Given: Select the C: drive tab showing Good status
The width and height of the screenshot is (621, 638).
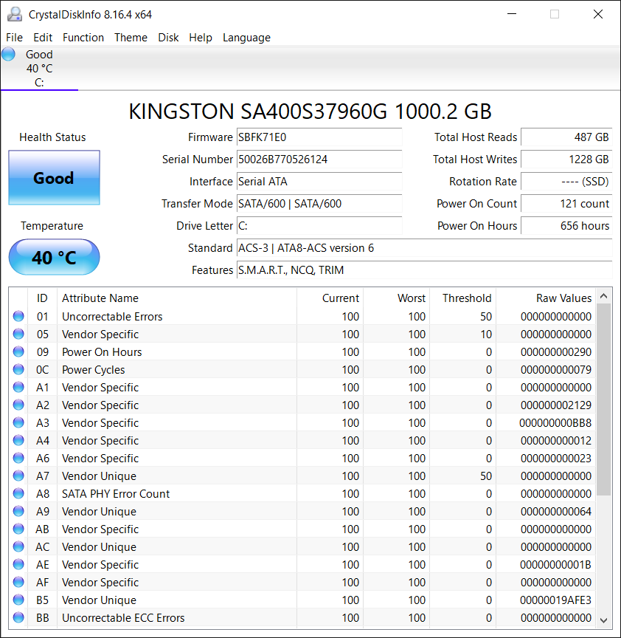Looking at the screenshot, I should coord(39,68).
